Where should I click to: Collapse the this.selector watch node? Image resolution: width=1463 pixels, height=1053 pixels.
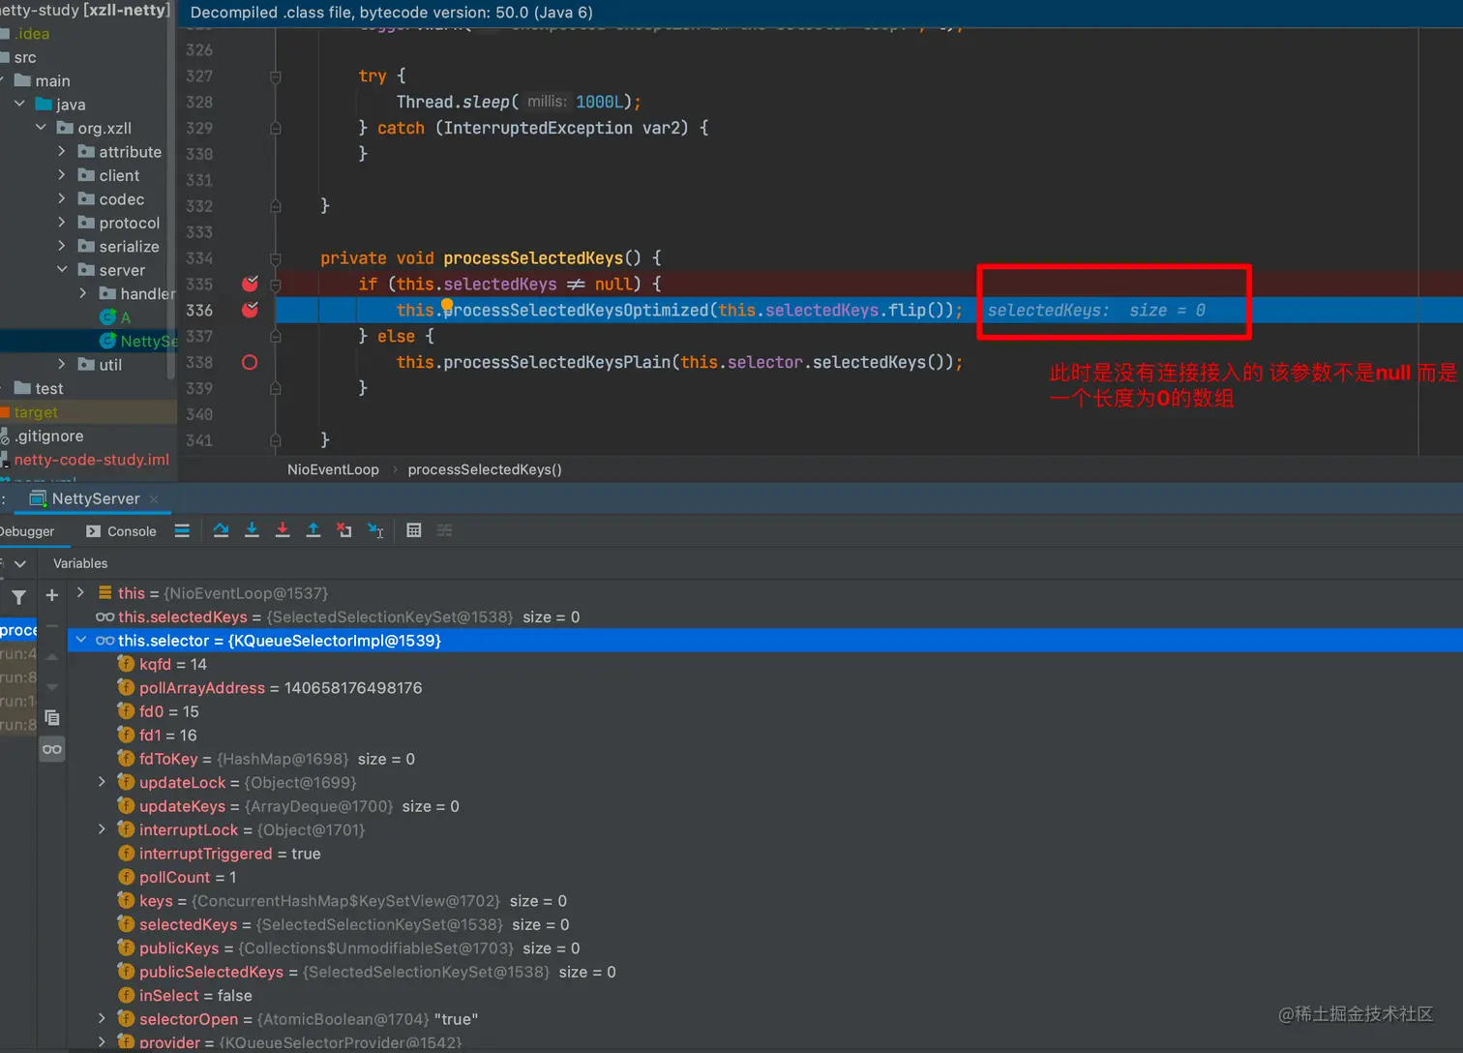(x=81, y=641)
